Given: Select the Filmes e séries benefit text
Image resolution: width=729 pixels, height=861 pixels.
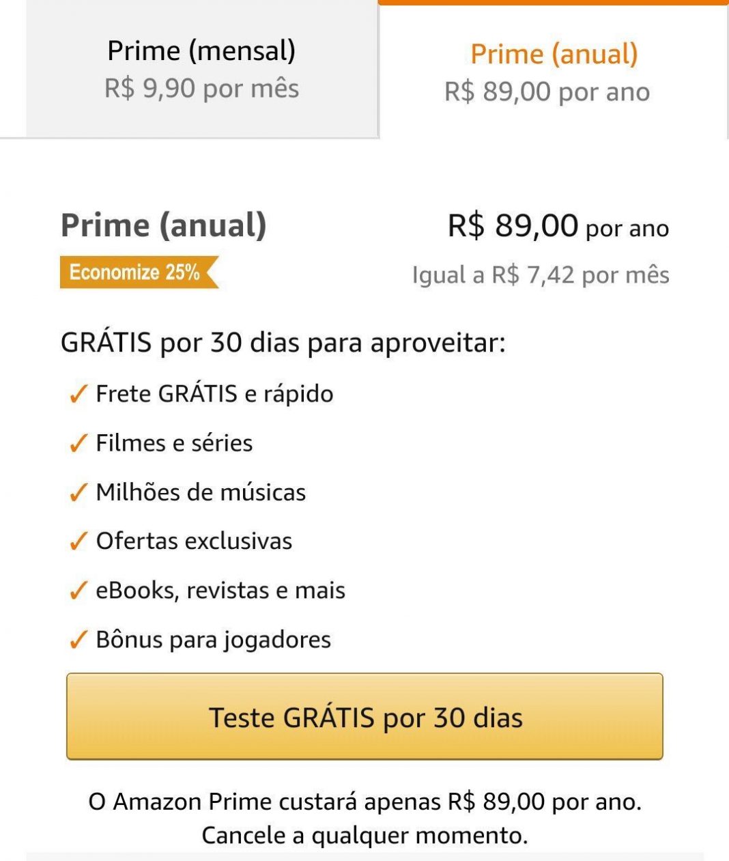Looking at the screenshot, I should point(174,443).
